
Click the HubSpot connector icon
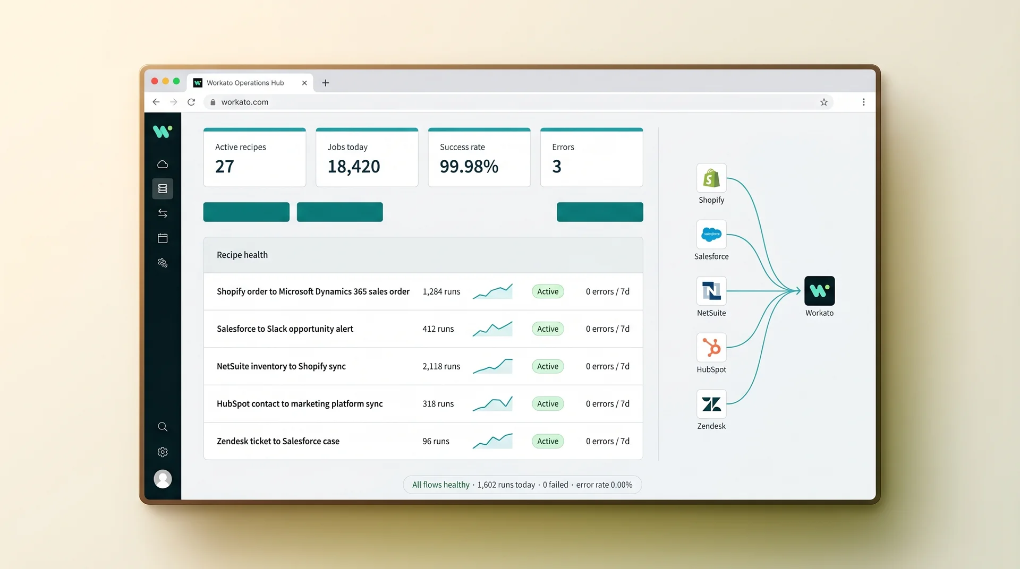[711, 348]
